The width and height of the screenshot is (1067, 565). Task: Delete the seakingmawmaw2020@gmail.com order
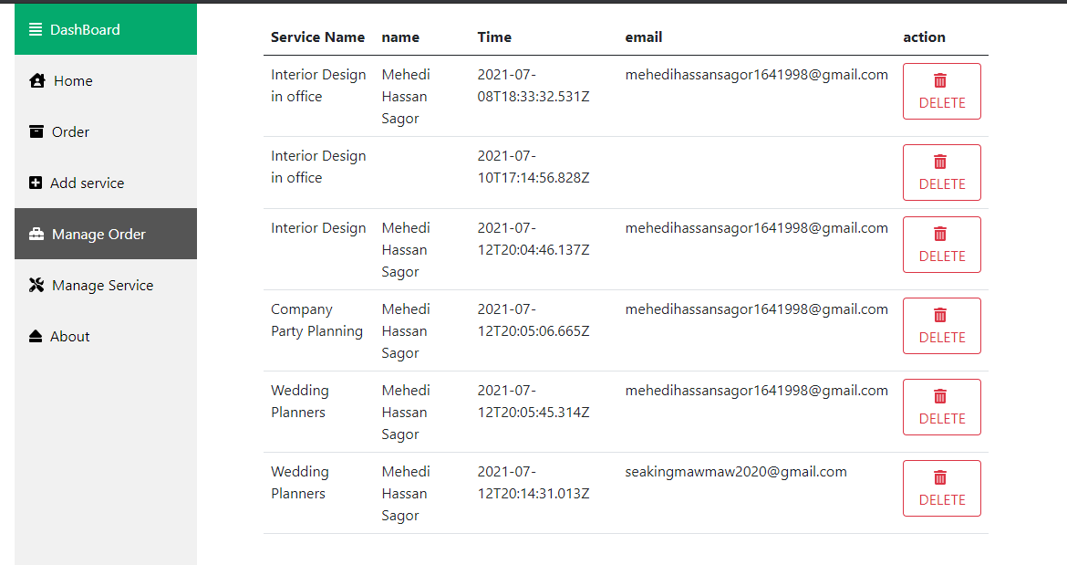[942, 488]
